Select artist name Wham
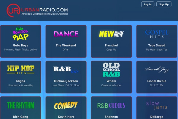The height and width of the screenshot is (119, 178). [111, 81]
